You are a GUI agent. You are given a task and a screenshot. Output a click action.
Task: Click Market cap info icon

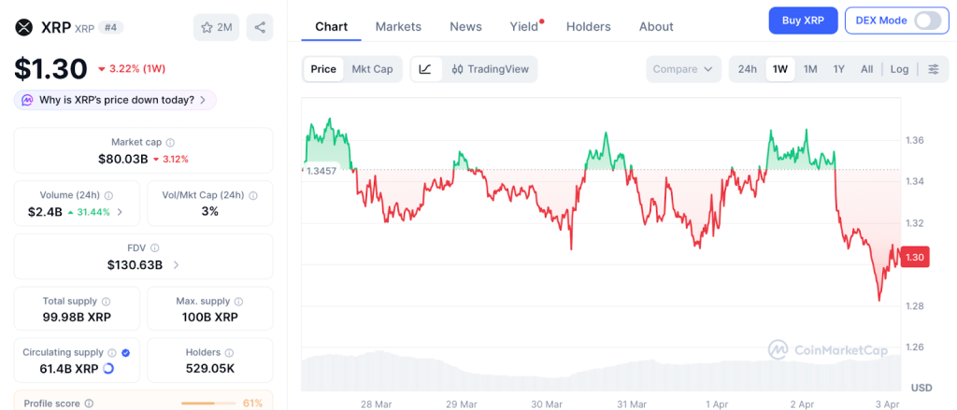[170, 142]
